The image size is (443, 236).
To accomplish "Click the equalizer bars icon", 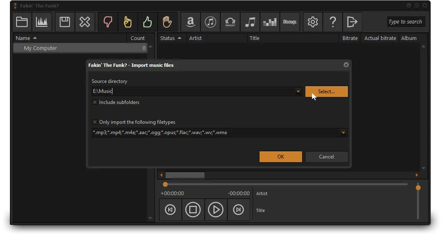I will (270, 22).
